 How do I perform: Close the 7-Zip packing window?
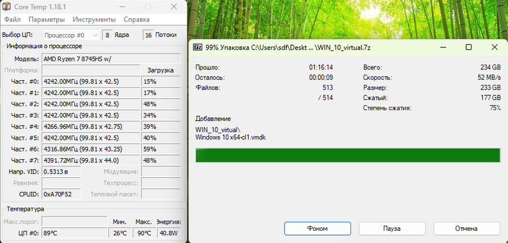tap(495, 47)
